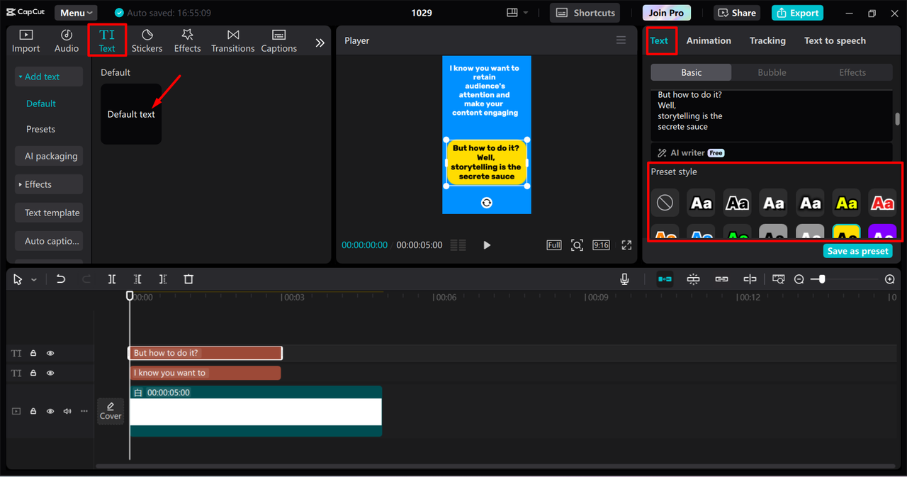Select the TI Text tab in top toolbar
Viewport: 907px width, 477px height.
click(107, 40)
